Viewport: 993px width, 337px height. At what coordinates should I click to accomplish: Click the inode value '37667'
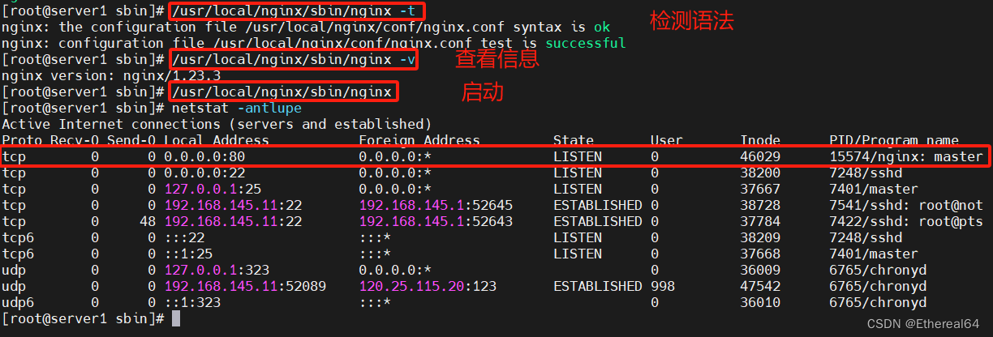(x=760, y=189)
